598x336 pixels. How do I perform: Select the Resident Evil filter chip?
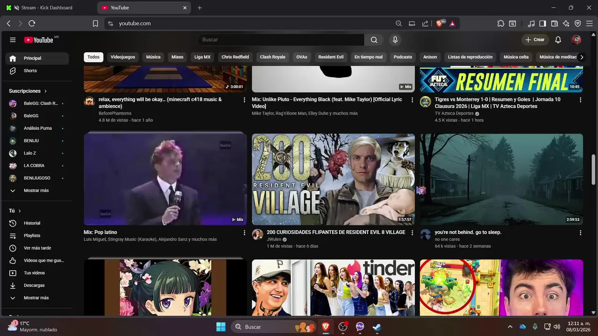(x=331, y=57)
